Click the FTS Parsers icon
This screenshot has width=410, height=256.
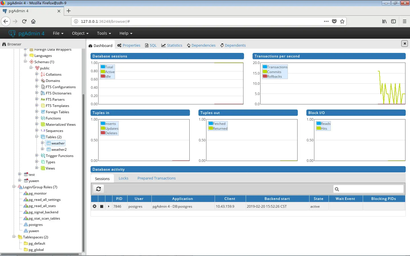[x=43, y=99]
